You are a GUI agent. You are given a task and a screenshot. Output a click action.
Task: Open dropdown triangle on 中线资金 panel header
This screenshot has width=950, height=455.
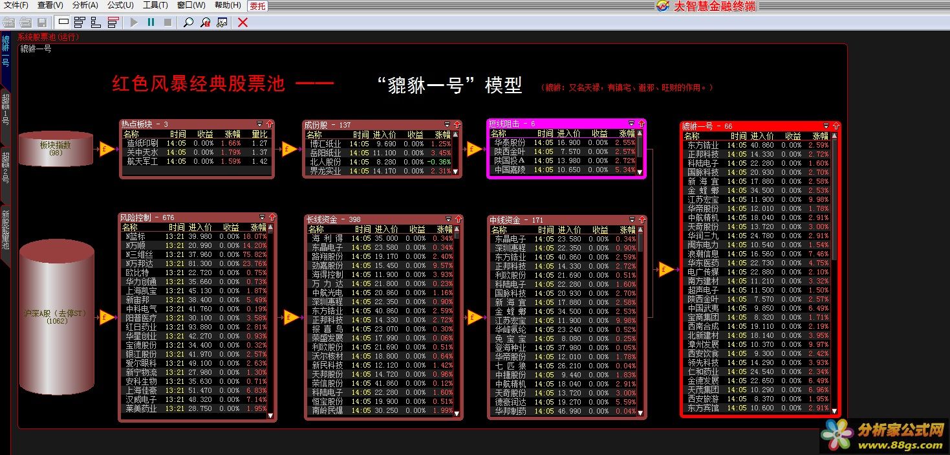point(631,220)
